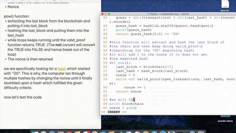Click the 'last_hash = hash_block(last_block)' line
The image size is (236, 133).
152,71
